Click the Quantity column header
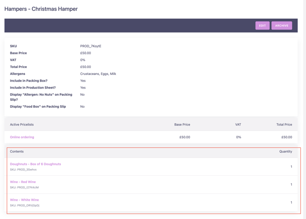306x219 pixels. 285,151
